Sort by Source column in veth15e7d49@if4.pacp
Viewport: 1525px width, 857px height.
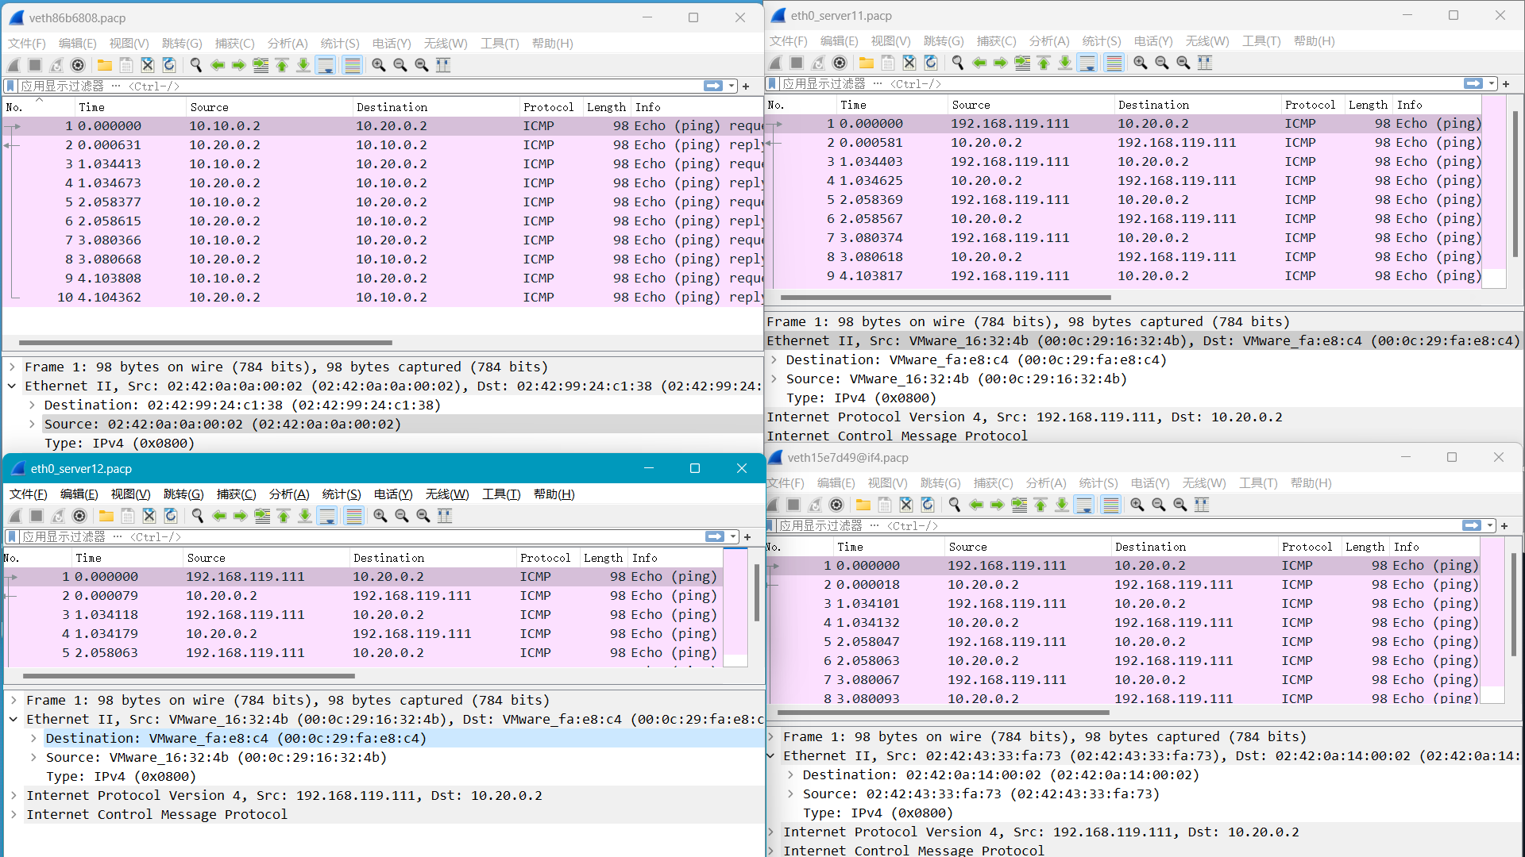pos(1027,547)
